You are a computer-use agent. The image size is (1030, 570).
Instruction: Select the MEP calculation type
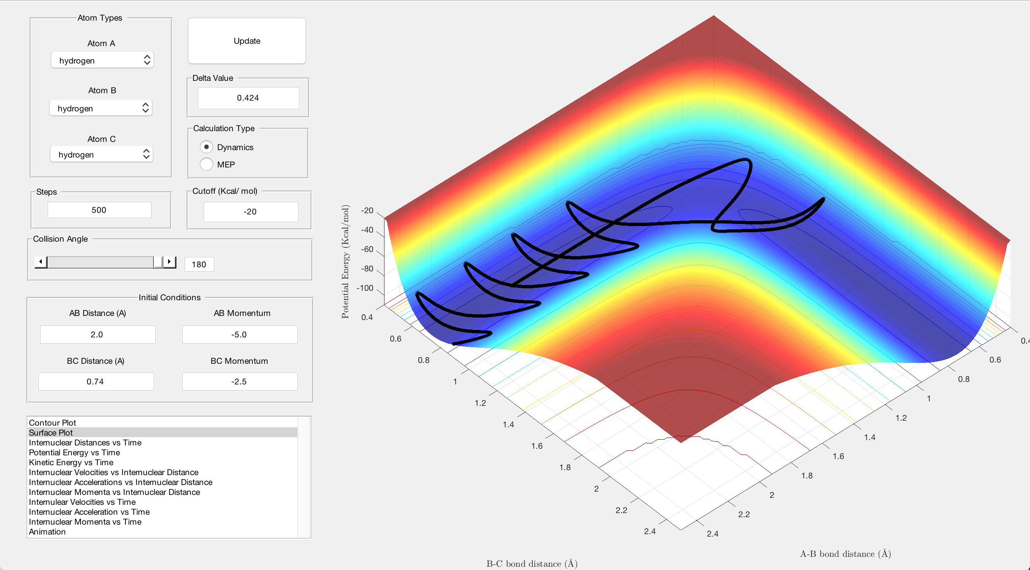tap(206, 165)
